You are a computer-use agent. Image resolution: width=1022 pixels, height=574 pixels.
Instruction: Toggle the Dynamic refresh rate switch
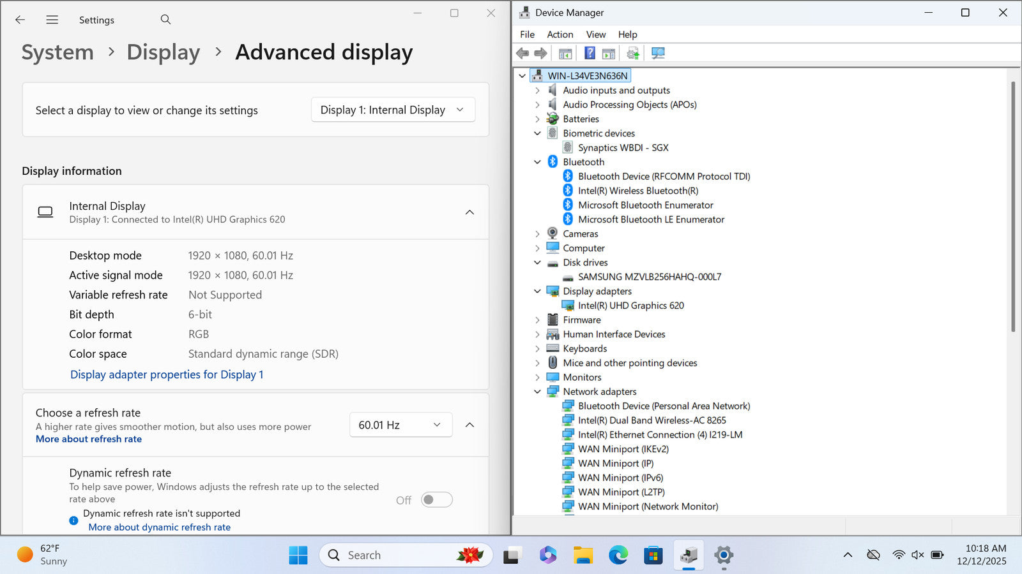coord(437,500)
